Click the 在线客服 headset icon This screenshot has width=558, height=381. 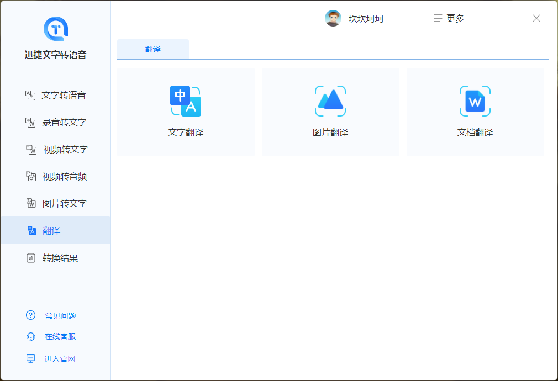pyautogui.click(x=30, y=336)
